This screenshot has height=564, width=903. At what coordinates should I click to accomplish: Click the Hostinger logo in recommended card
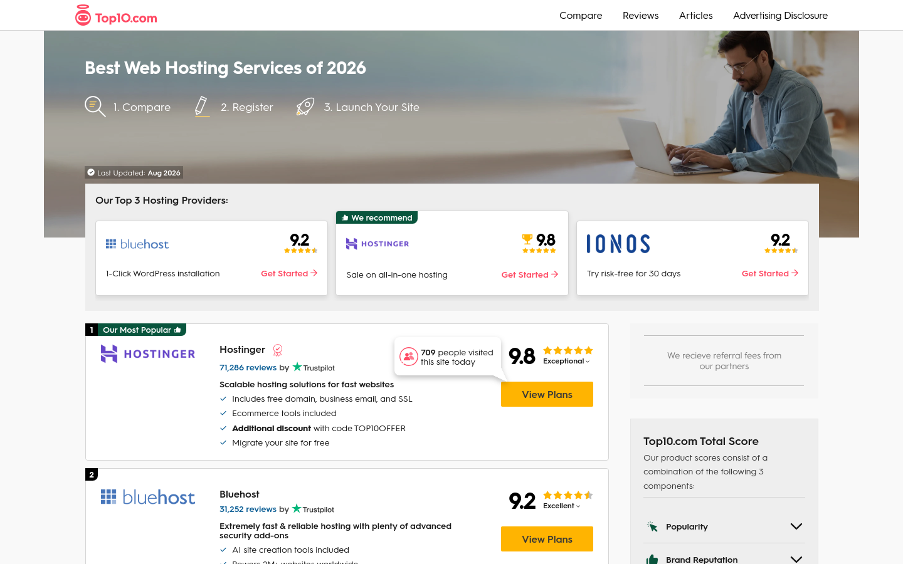click(x=378, y=244)
